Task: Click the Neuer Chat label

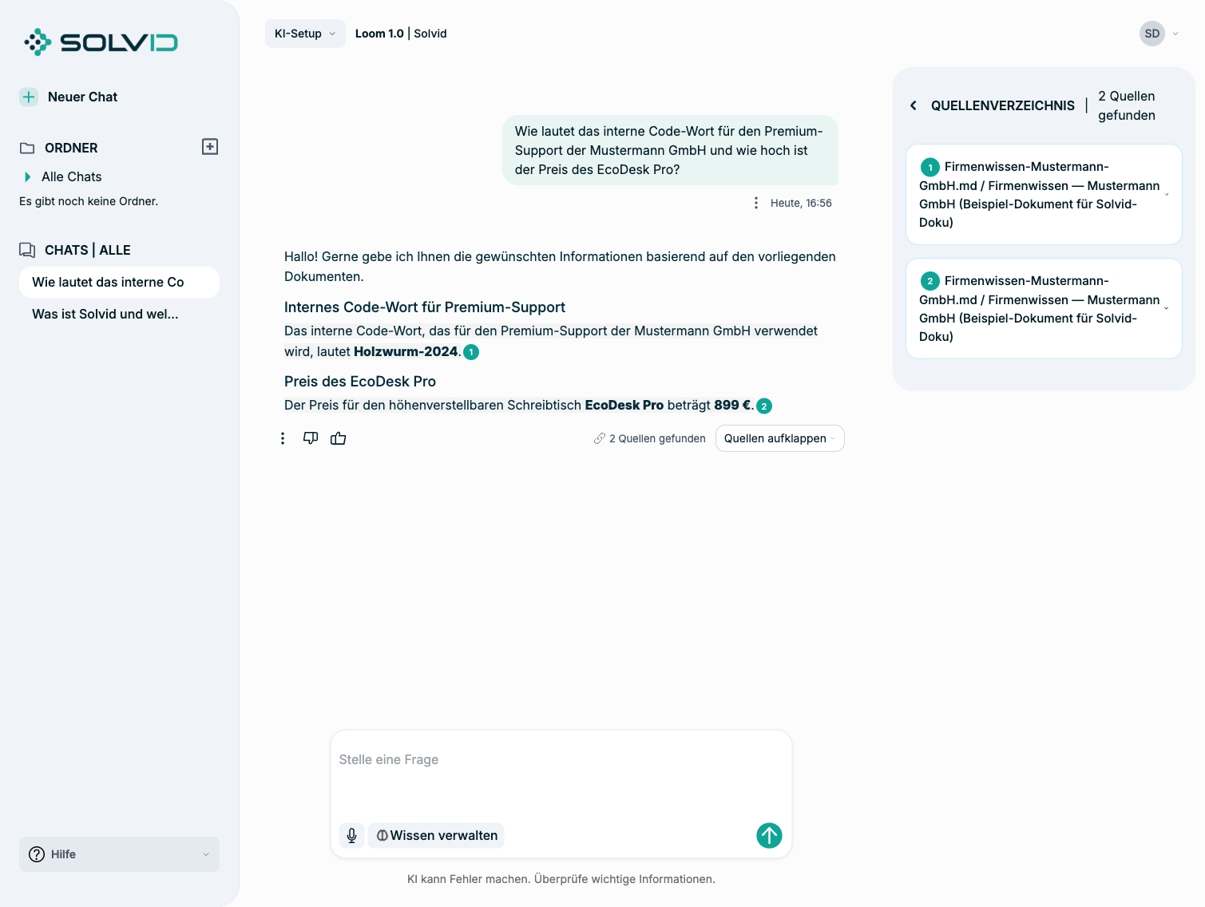Action: (x=82, y=97)
